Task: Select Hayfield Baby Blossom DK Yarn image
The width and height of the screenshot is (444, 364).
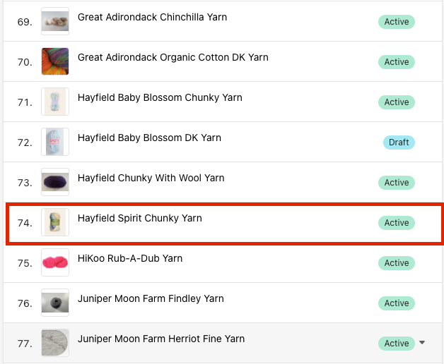Action: click(55, 142)
